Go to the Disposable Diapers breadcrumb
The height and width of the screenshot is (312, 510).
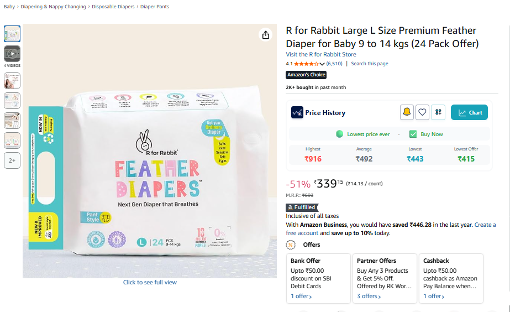click(x=113, y=7)
